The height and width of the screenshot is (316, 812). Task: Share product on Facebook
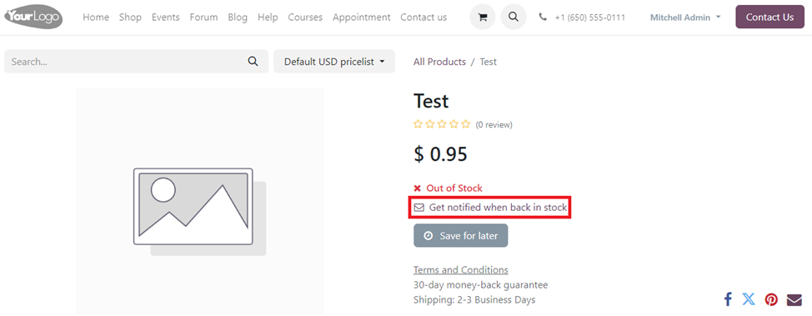(x=728, y=299)
